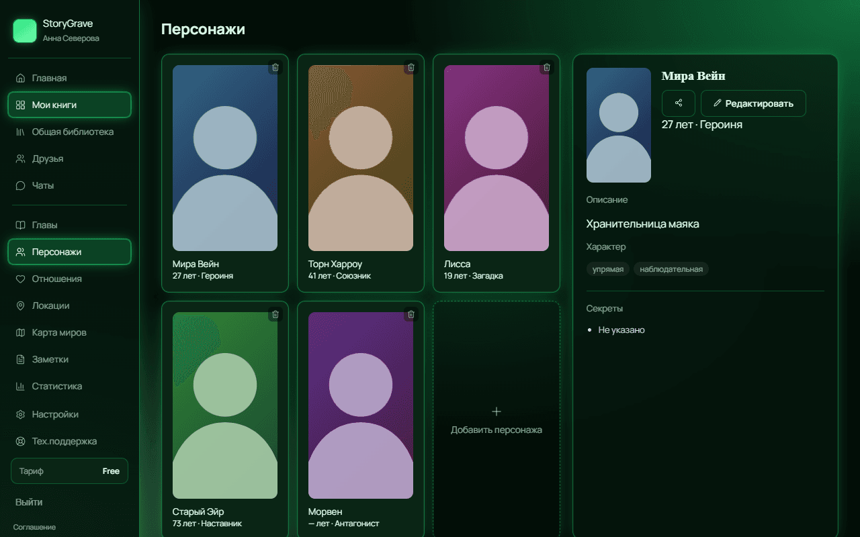Click the 73 лет · Наставник caption
The width and height of the screenshot is (860, 537).
tap(207, 524)
